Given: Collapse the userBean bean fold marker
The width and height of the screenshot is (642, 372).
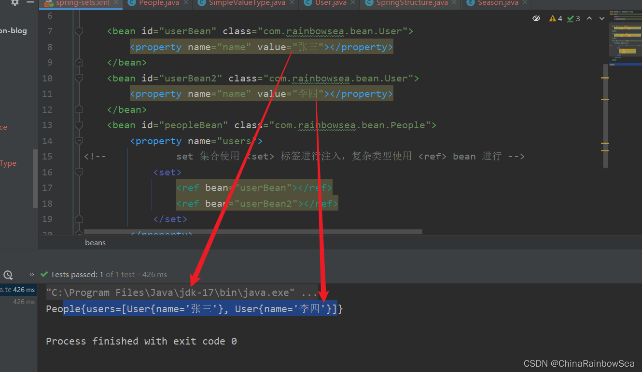Looking at the screenshot, I should (79, 31).
